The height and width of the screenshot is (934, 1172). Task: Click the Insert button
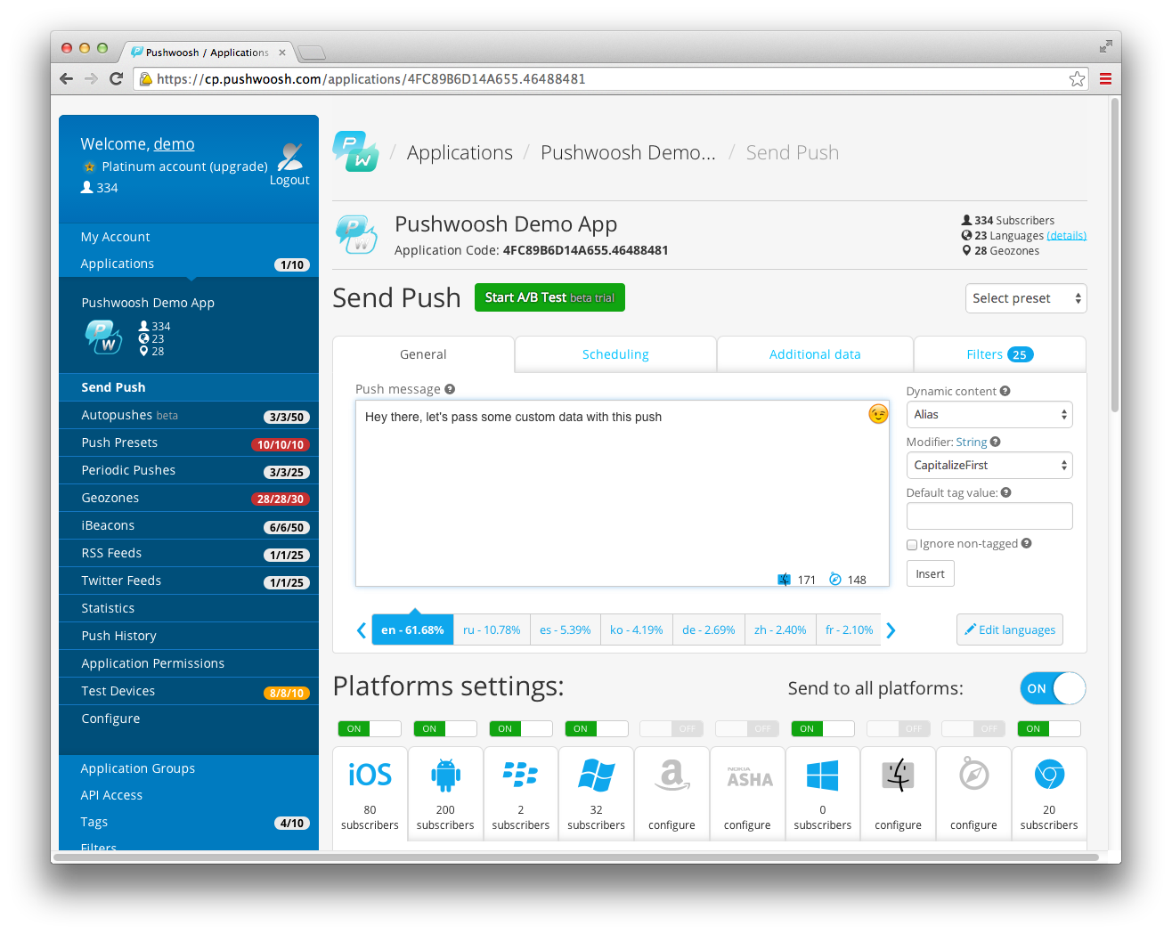point(931,573)
